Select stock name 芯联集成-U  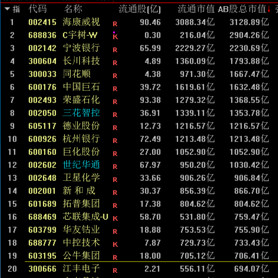click(x=85, y=217)
